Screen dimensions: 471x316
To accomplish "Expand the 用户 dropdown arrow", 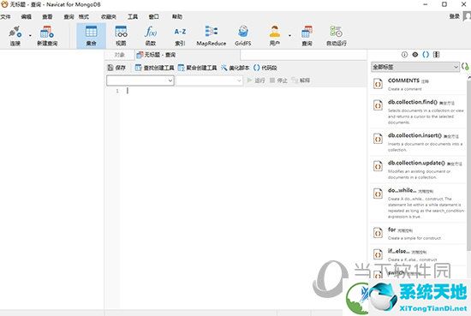I will coord(289,36).
